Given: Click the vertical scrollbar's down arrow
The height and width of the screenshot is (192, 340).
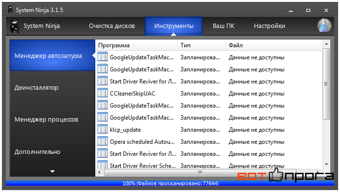Looking at the screenshot, I should 326,165.
